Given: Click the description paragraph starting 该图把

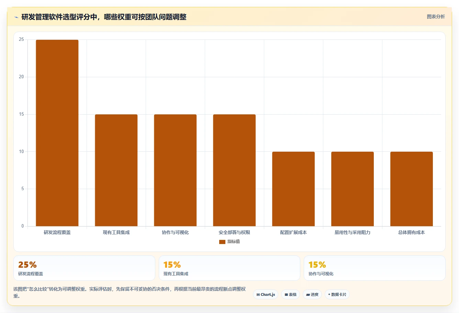Looking at the screenshot, I should point(130,292).
